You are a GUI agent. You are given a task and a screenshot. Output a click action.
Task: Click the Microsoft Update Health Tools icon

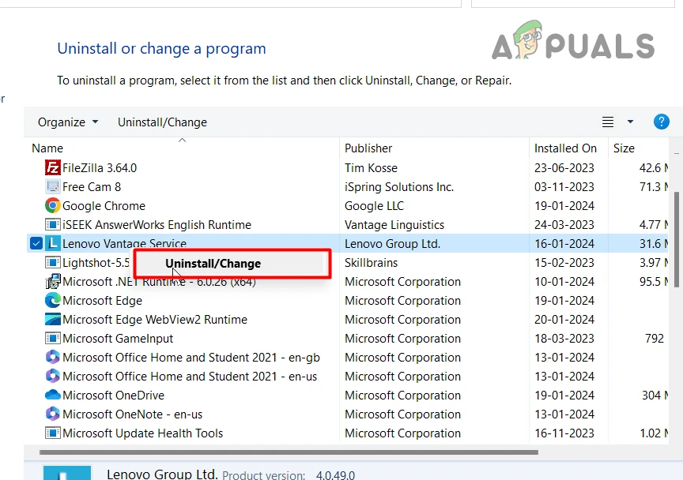(53, 433)
